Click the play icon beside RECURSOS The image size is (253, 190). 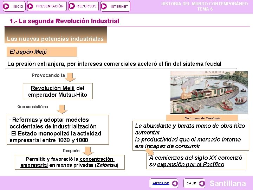click(x=72, y=6)
